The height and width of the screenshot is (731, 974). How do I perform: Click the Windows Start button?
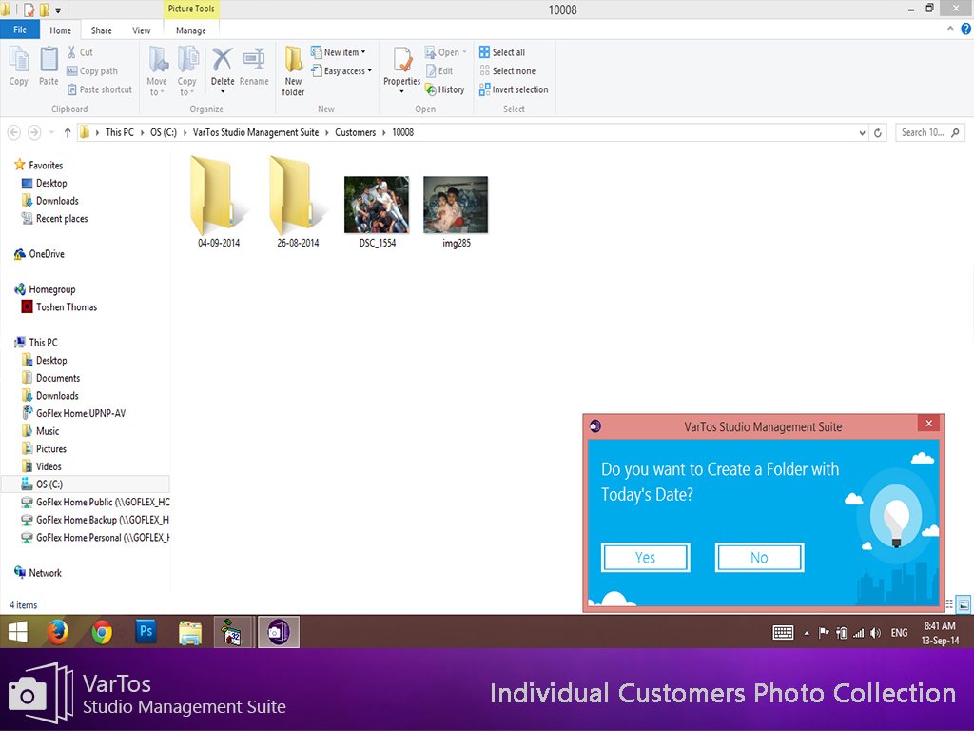click(x=17, y=632)
